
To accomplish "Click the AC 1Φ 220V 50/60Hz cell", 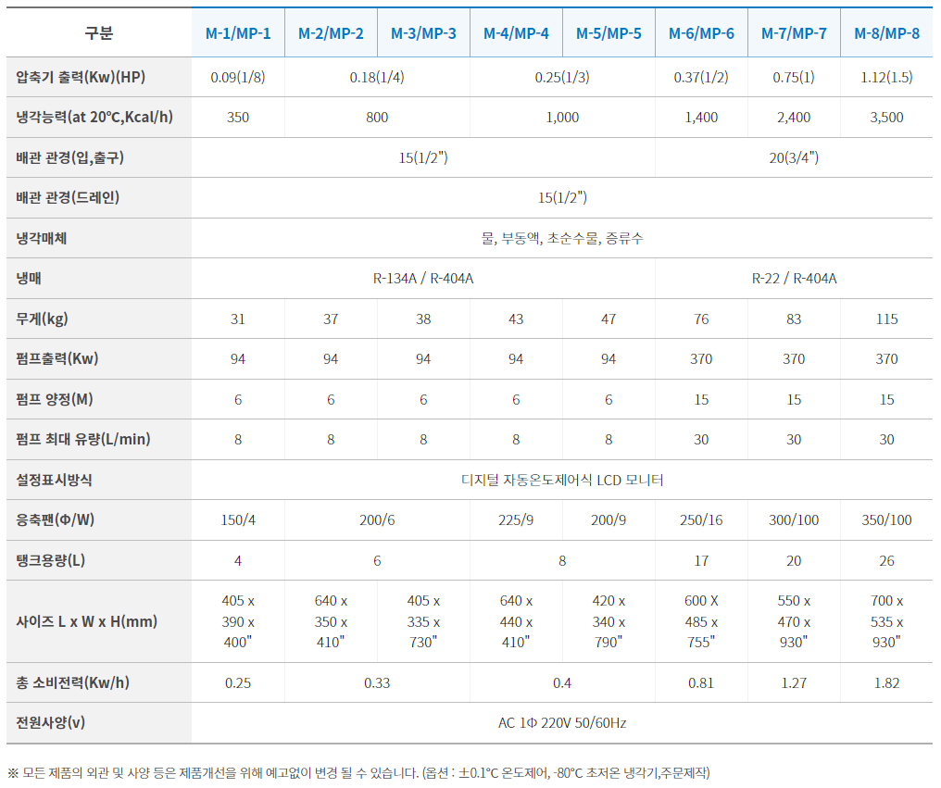I will click(562, 722).
